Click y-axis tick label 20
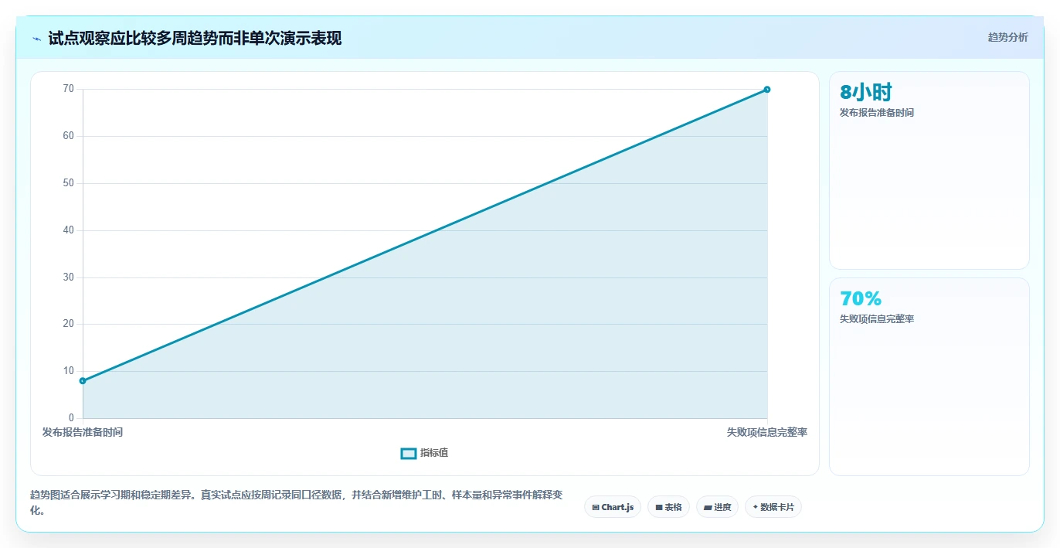Image resolution: width=1060 pixels, height=548 pixels. pos(69,324)
